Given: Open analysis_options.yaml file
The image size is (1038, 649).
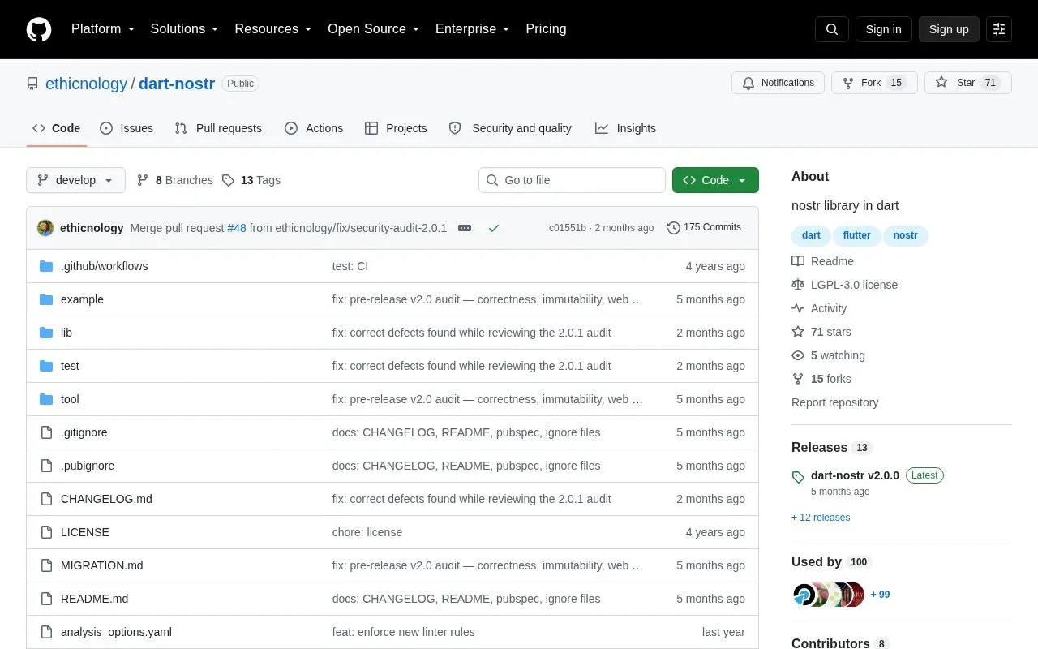Looking at the screenshot, I should [116, 632].
